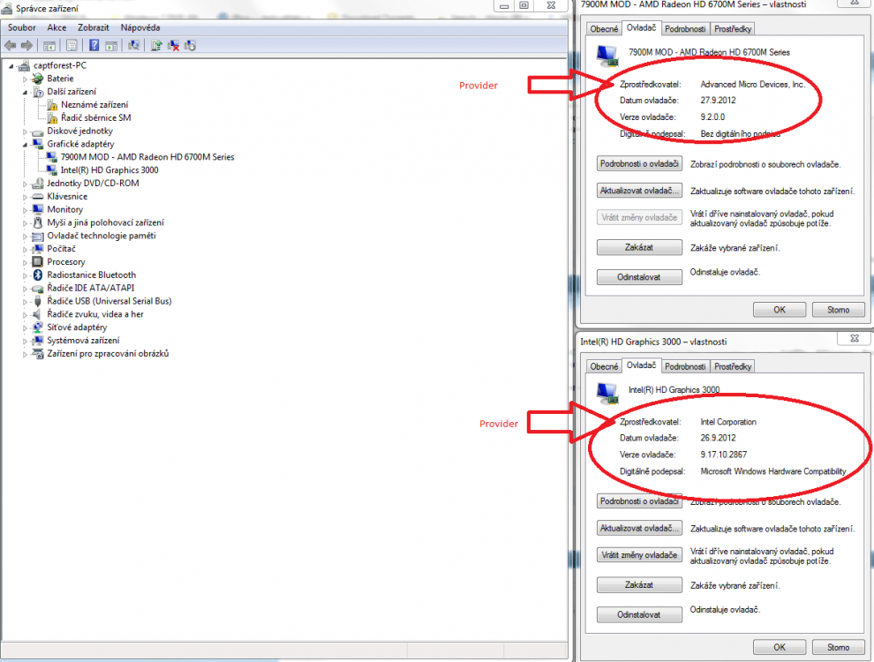
Task: Click the Řadiče USB plug icon
Action: pyautogui.click(x=38, y=302)
